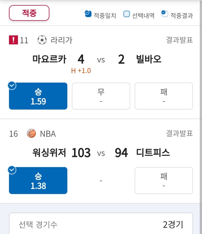This screenshot has height=234, width=202.
Task: Click the 선택 경기수 summary row
Action: click(101, 224)
